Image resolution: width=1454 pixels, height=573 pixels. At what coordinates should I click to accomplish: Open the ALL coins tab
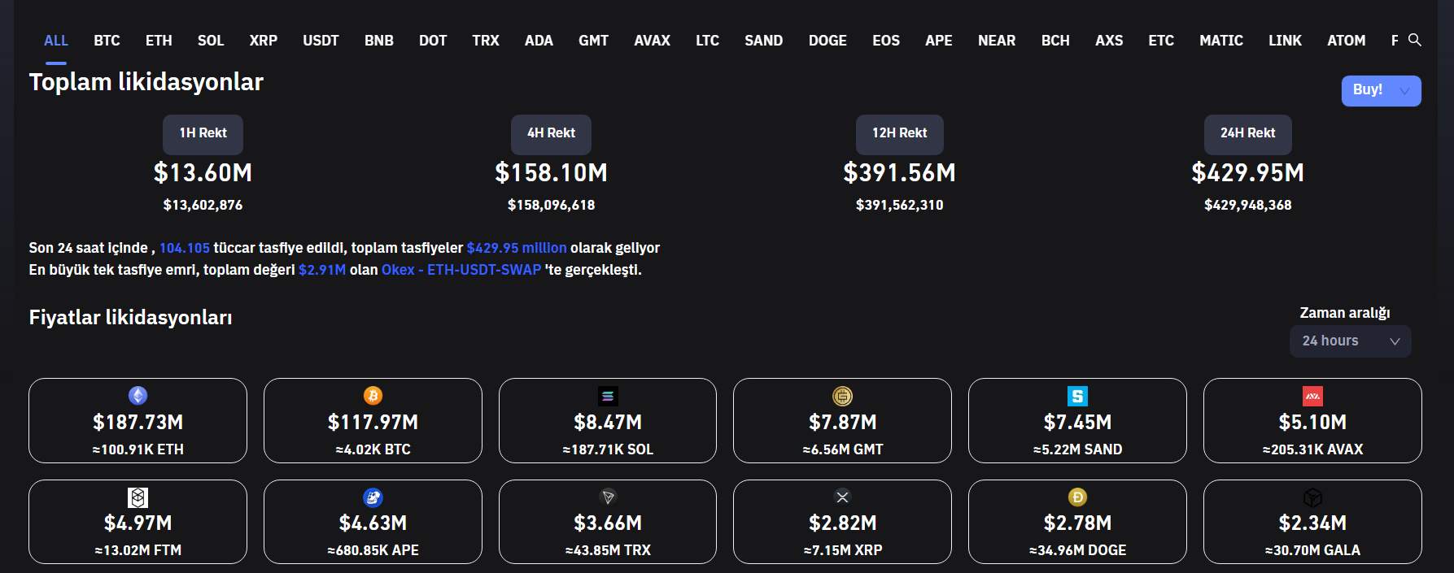[56, 41]
